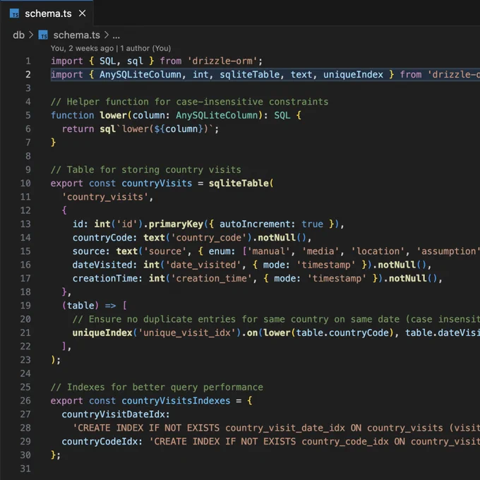Click 'sqliteTable(' call on line 10

point(241,183)
